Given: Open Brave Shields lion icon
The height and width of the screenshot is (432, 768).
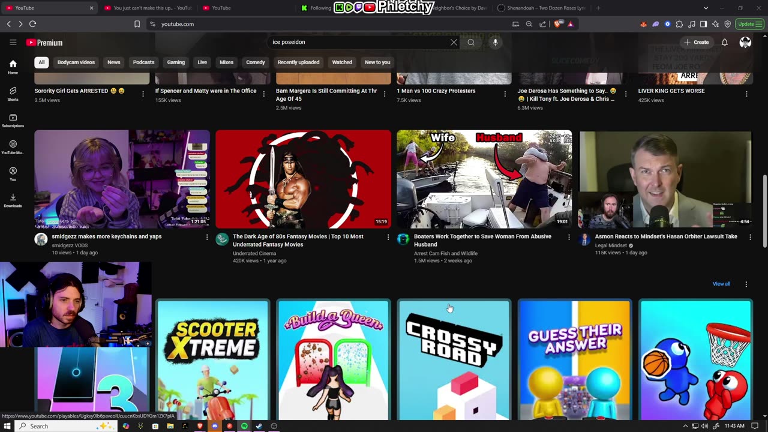Looking at the screenshot, I should 558,24.
